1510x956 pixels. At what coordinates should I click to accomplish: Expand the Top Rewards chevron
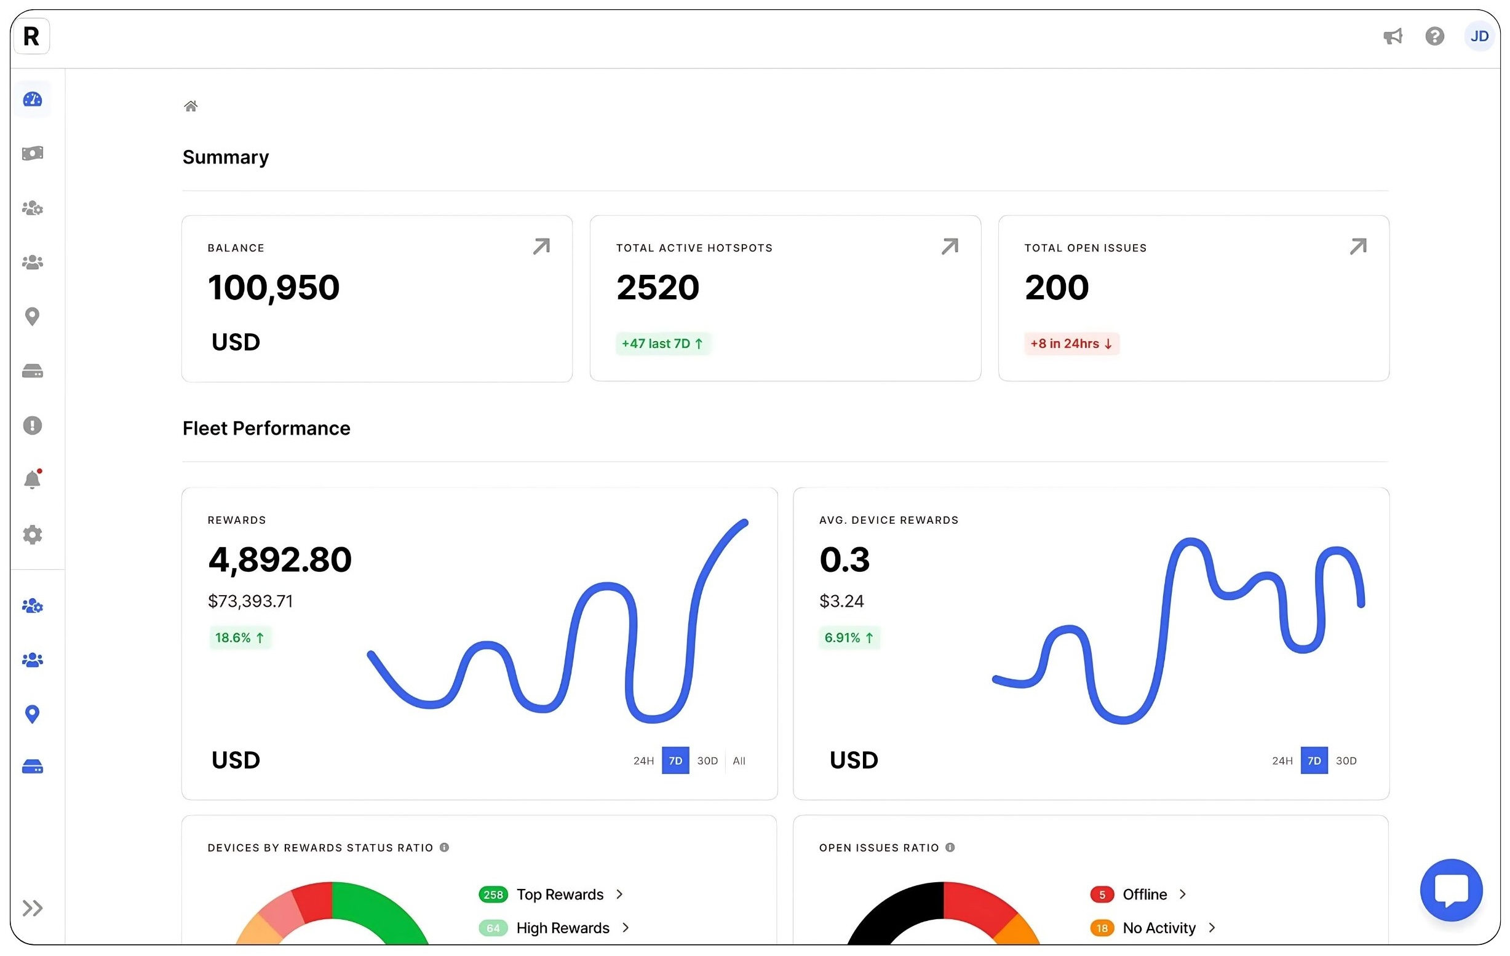point(619,894)
